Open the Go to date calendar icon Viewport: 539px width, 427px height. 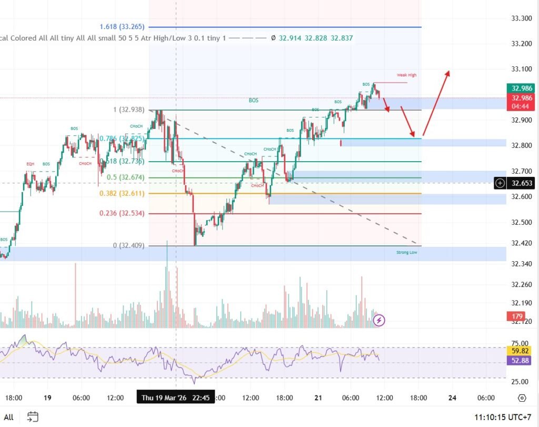tap(33, 416)
